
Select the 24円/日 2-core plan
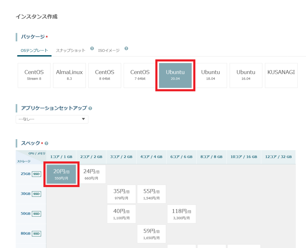click(x=91, y=174)
